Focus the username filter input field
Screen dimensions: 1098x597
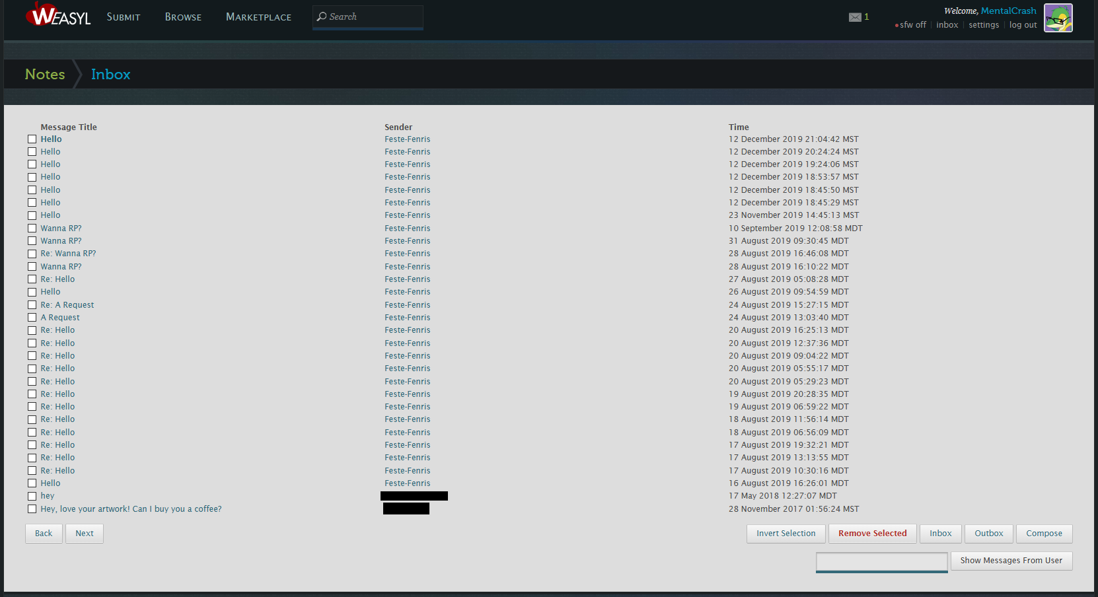tap(881, 562)
